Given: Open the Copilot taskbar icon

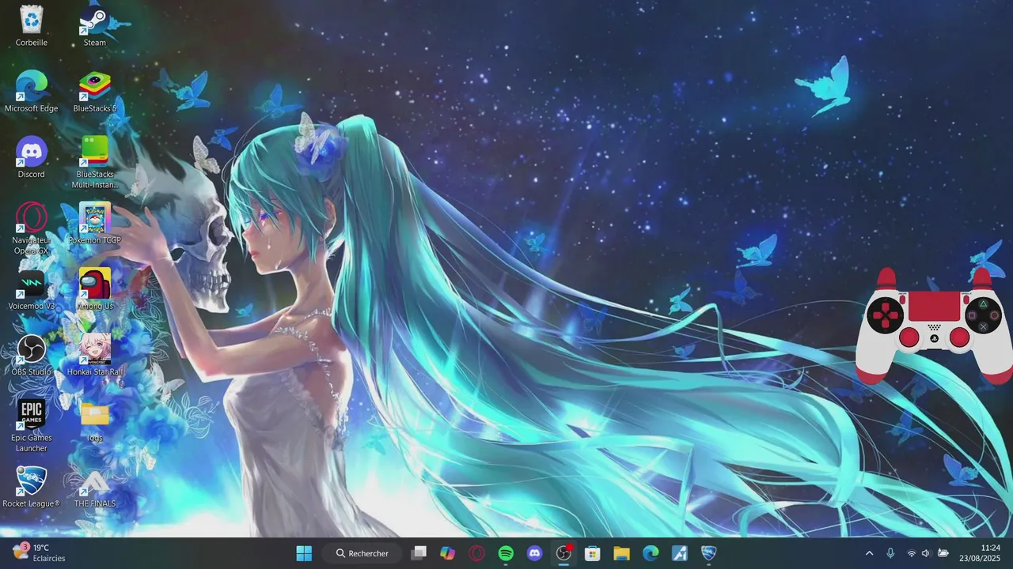Looking at the screenshot, I should 448,553.
